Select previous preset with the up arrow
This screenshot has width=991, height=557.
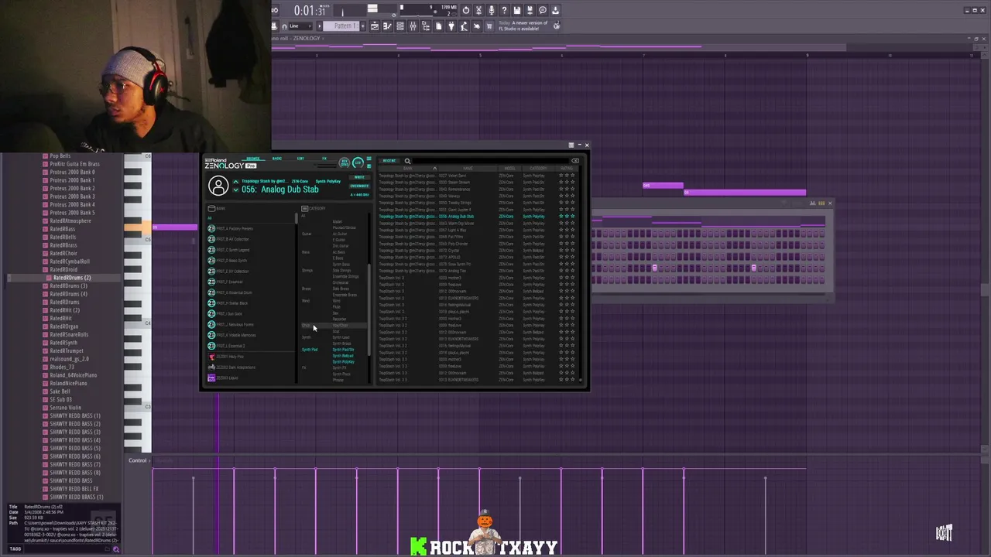coord(236,181)
